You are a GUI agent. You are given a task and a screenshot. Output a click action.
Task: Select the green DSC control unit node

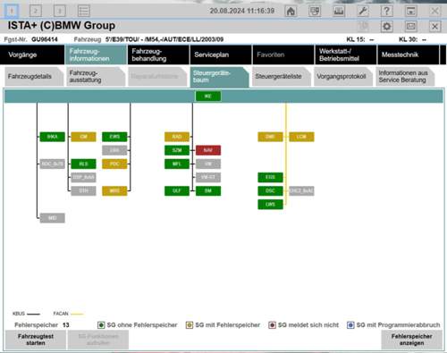click(270, 190)
